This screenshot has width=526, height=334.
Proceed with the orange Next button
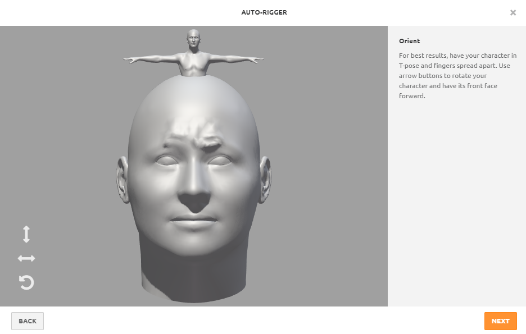(x=501, y=321)
